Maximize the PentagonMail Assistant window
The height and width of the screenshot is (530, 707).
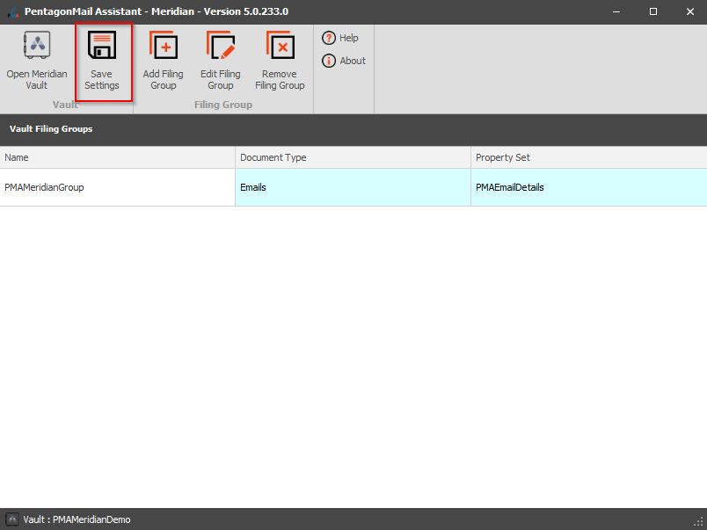click(x=652, y=11)
